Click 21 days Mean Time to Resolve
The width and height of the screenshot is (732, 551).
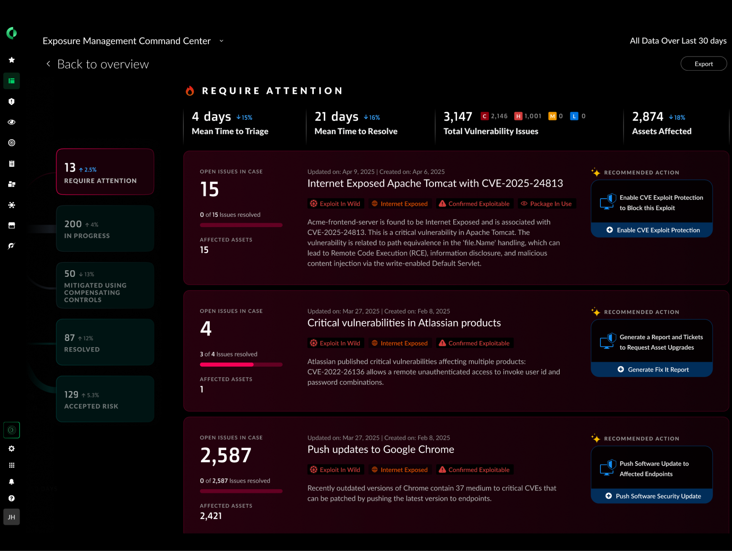[x=356, y=123]
